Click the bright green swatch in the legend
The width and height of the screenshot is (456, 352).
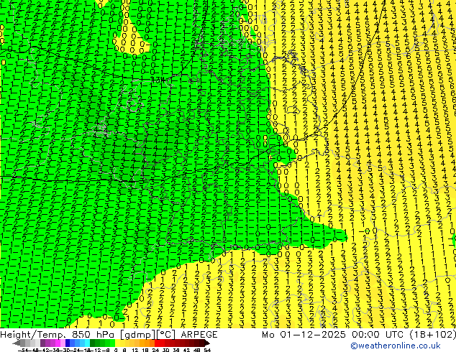pyautogui.click(x=112, y=343)
